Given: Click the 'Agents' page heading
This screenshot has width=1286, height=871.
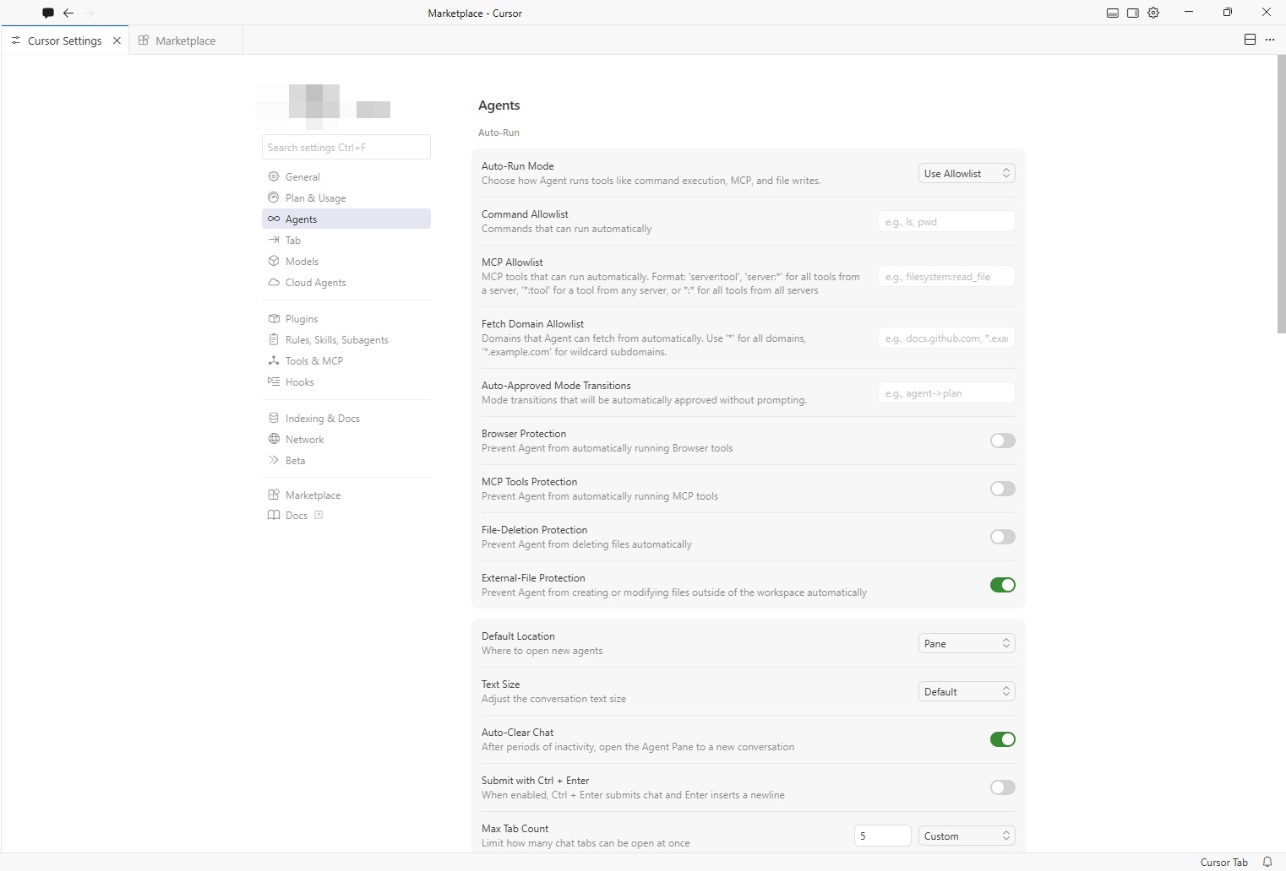Looking at the screenshot, I should [x=499, y=105].
